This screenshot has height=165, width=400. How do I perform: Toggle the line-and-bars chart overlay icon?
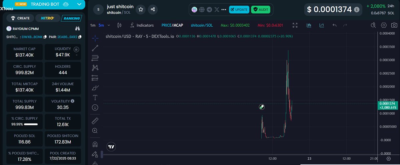(322, 25)
